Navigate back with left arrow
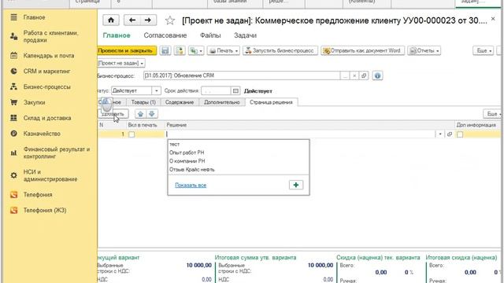The height and width of the screenshot is (283, 504). [132, 20]
